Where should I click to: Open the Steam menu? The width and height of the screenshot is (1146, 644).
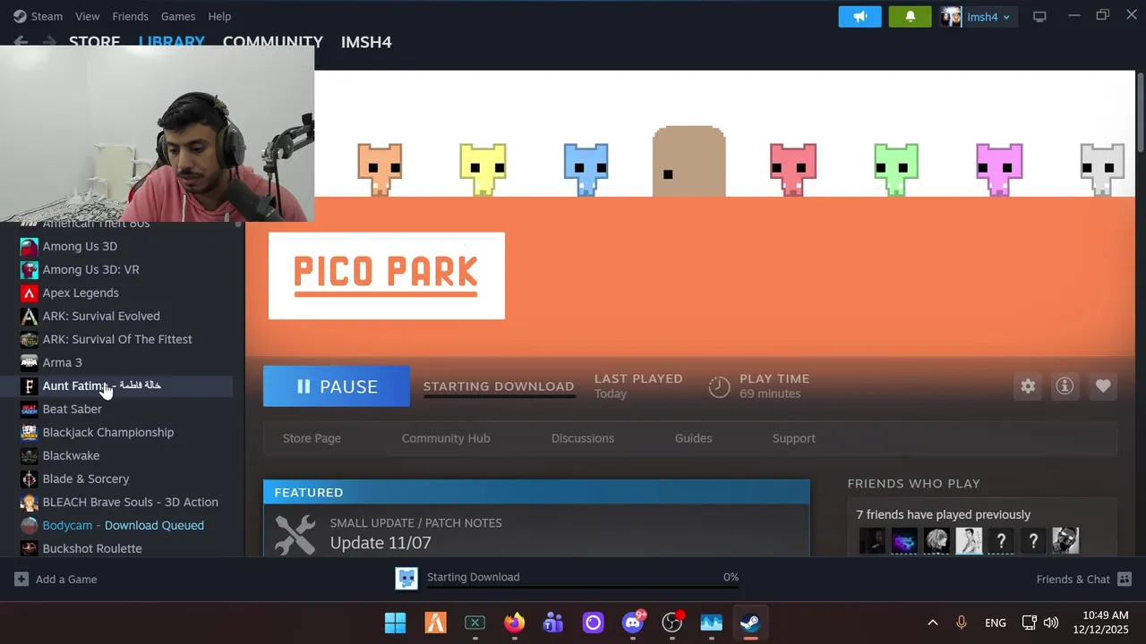pyautogui.click(x=47, y=16)
